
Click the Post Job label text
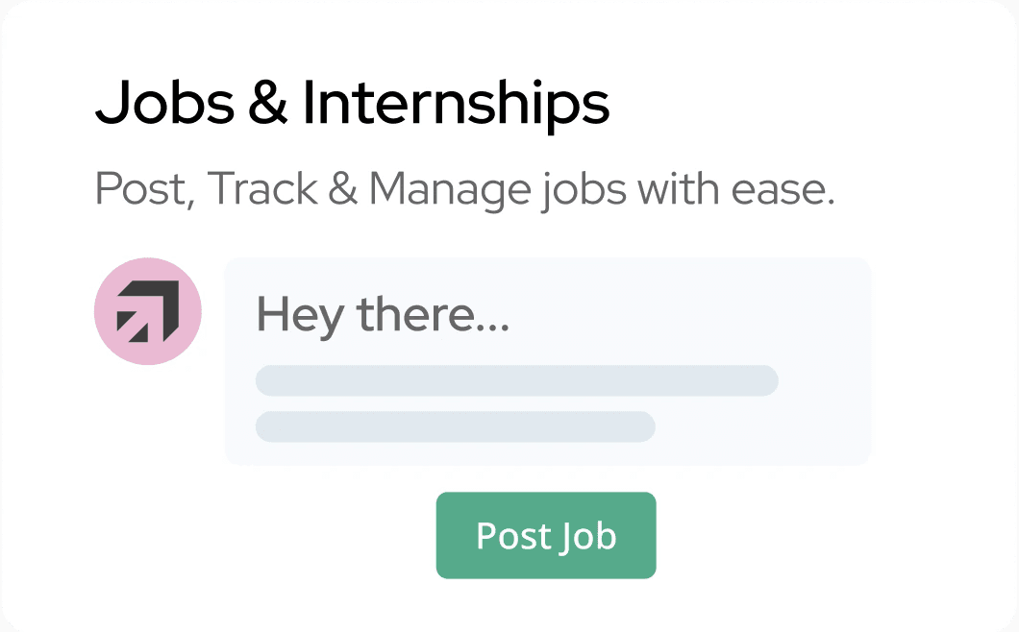pyautogui.click(x=545, y=536)
